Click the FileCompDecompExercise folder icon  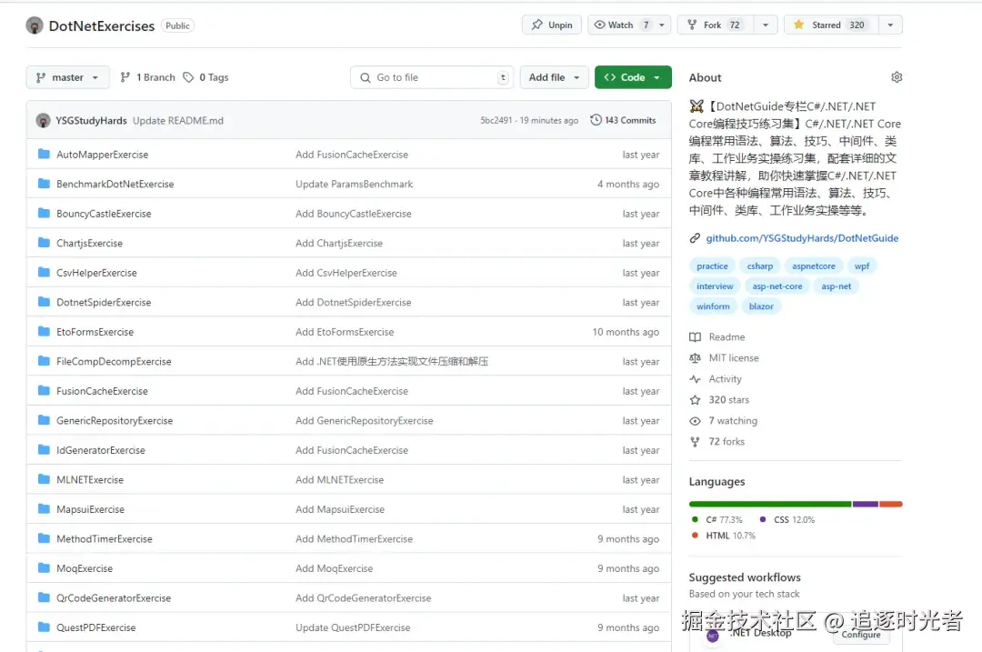coord(44,361)
